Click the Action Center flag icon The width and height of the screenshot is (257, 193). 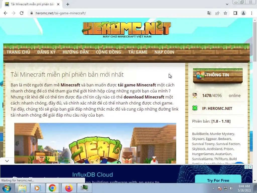coord(220,188)
